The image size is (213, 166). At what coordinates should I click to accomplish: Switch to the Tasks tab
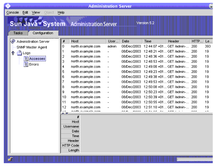pos(18,33)
